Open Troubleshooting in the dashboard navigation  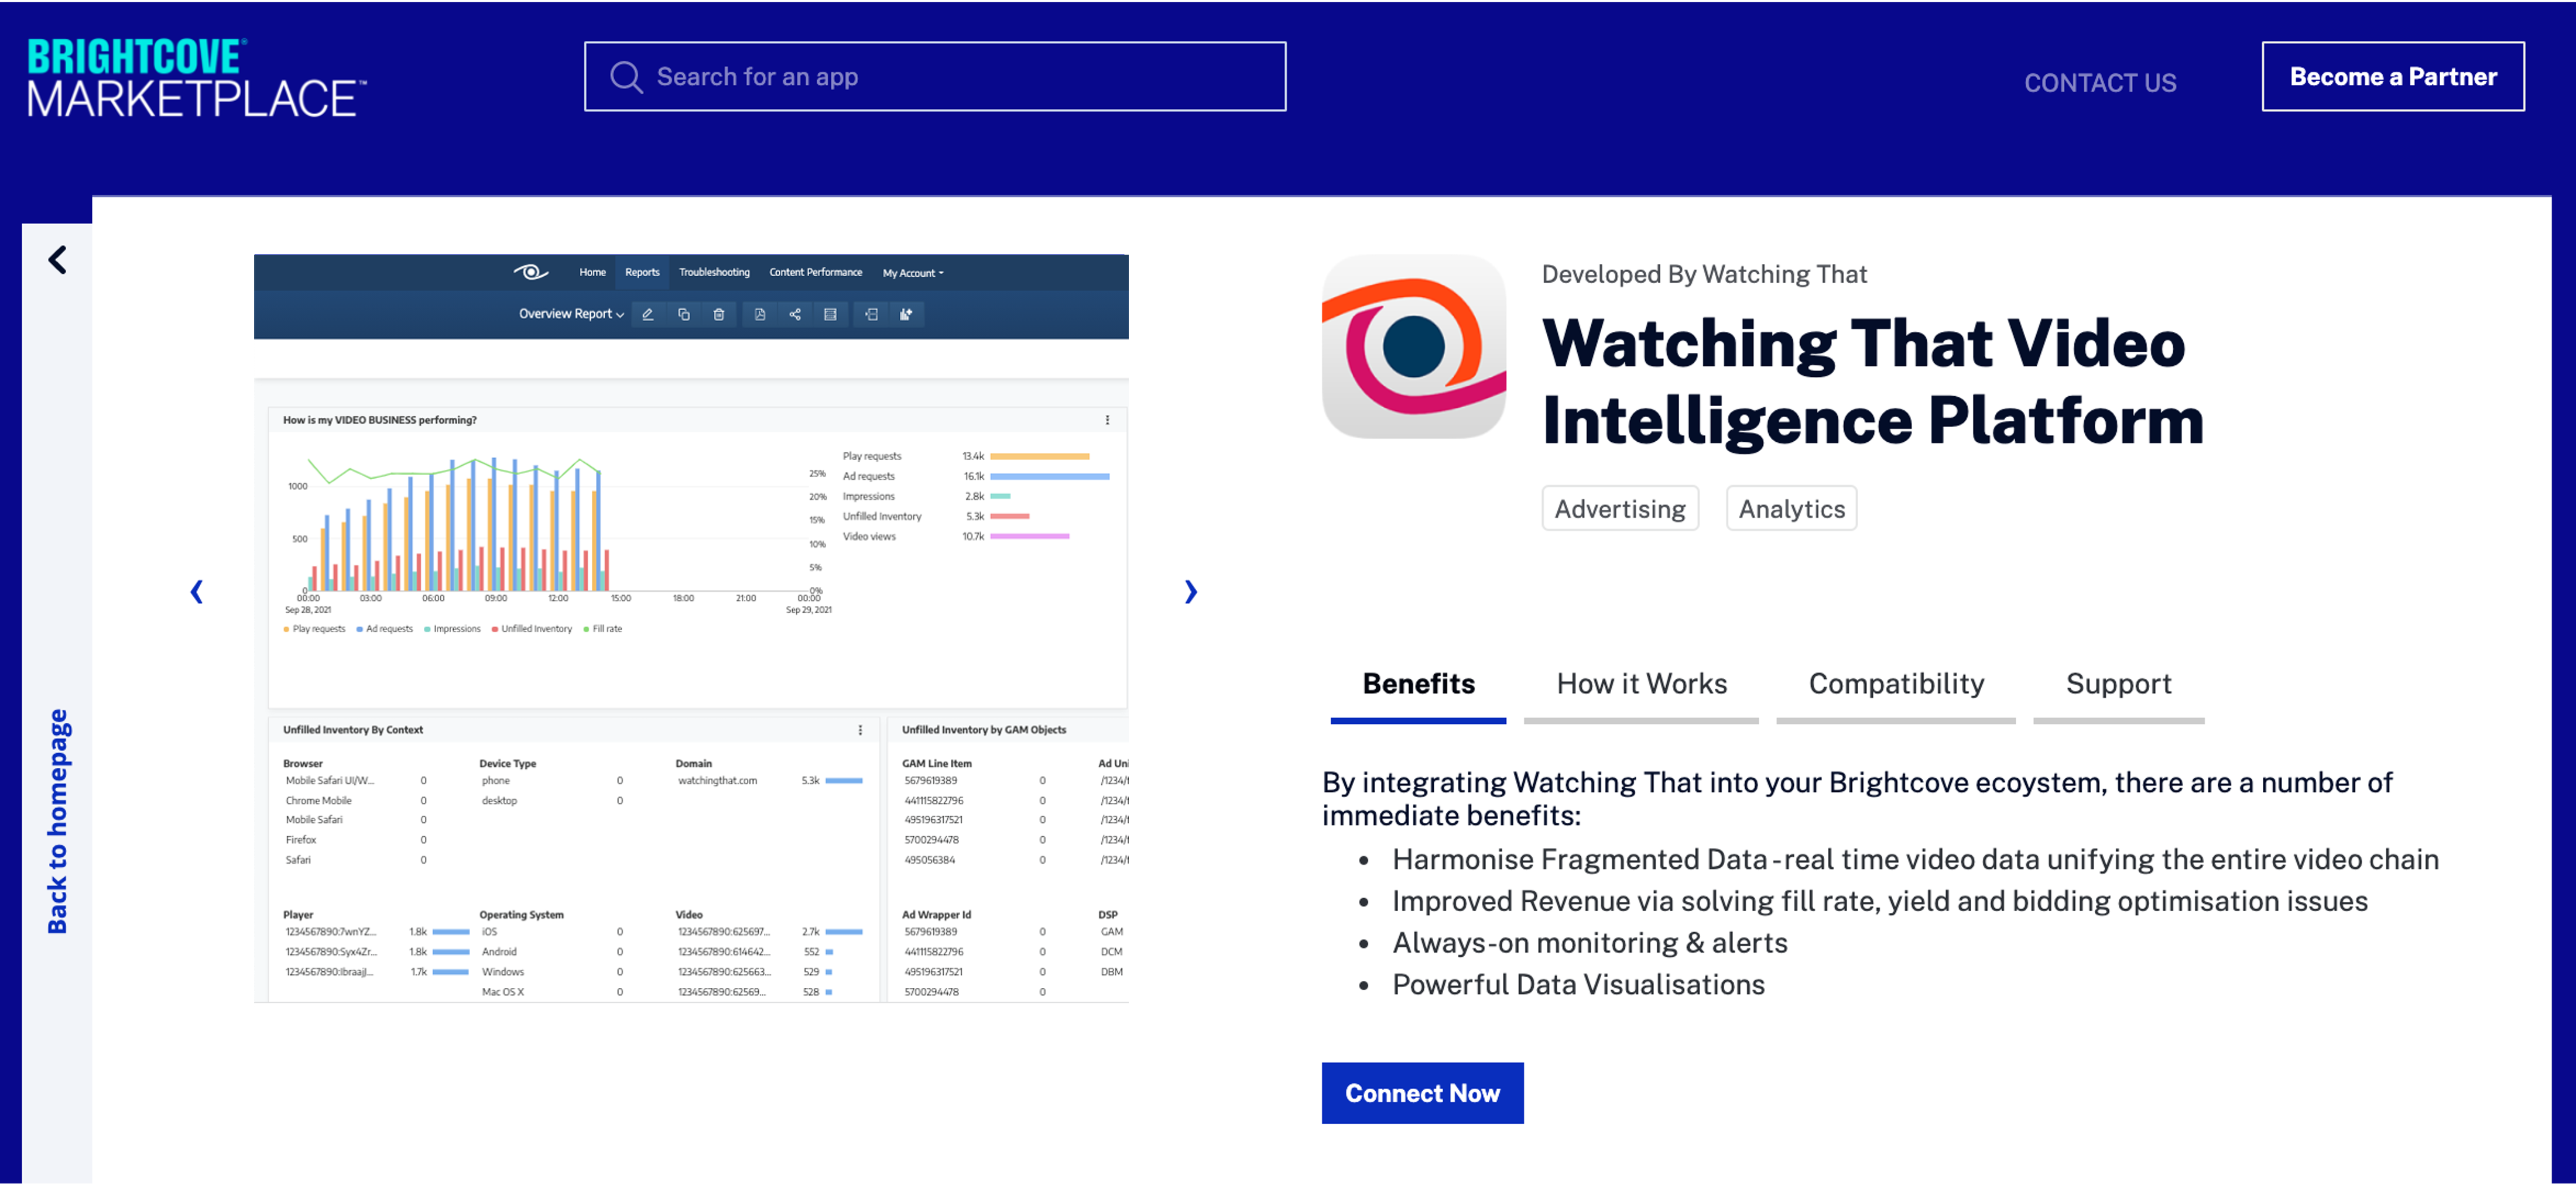pos(714,272)
